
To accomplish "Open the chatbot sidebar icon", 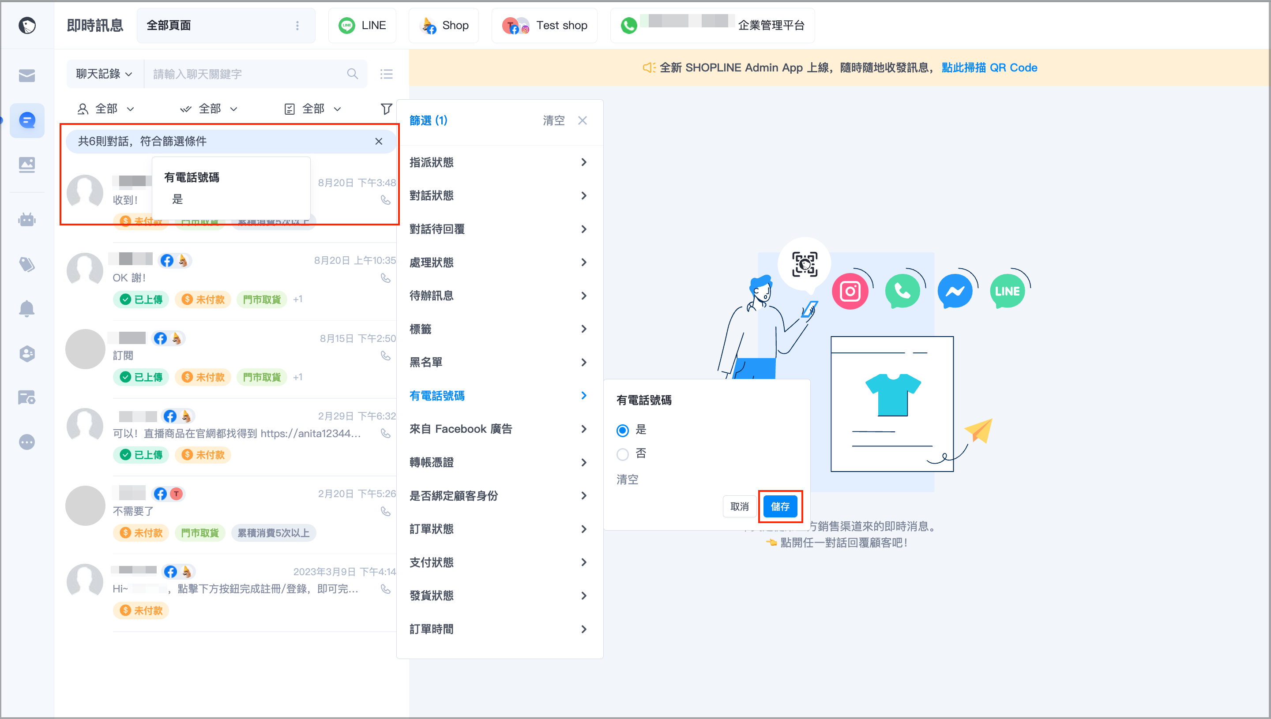I will [26, 219].
